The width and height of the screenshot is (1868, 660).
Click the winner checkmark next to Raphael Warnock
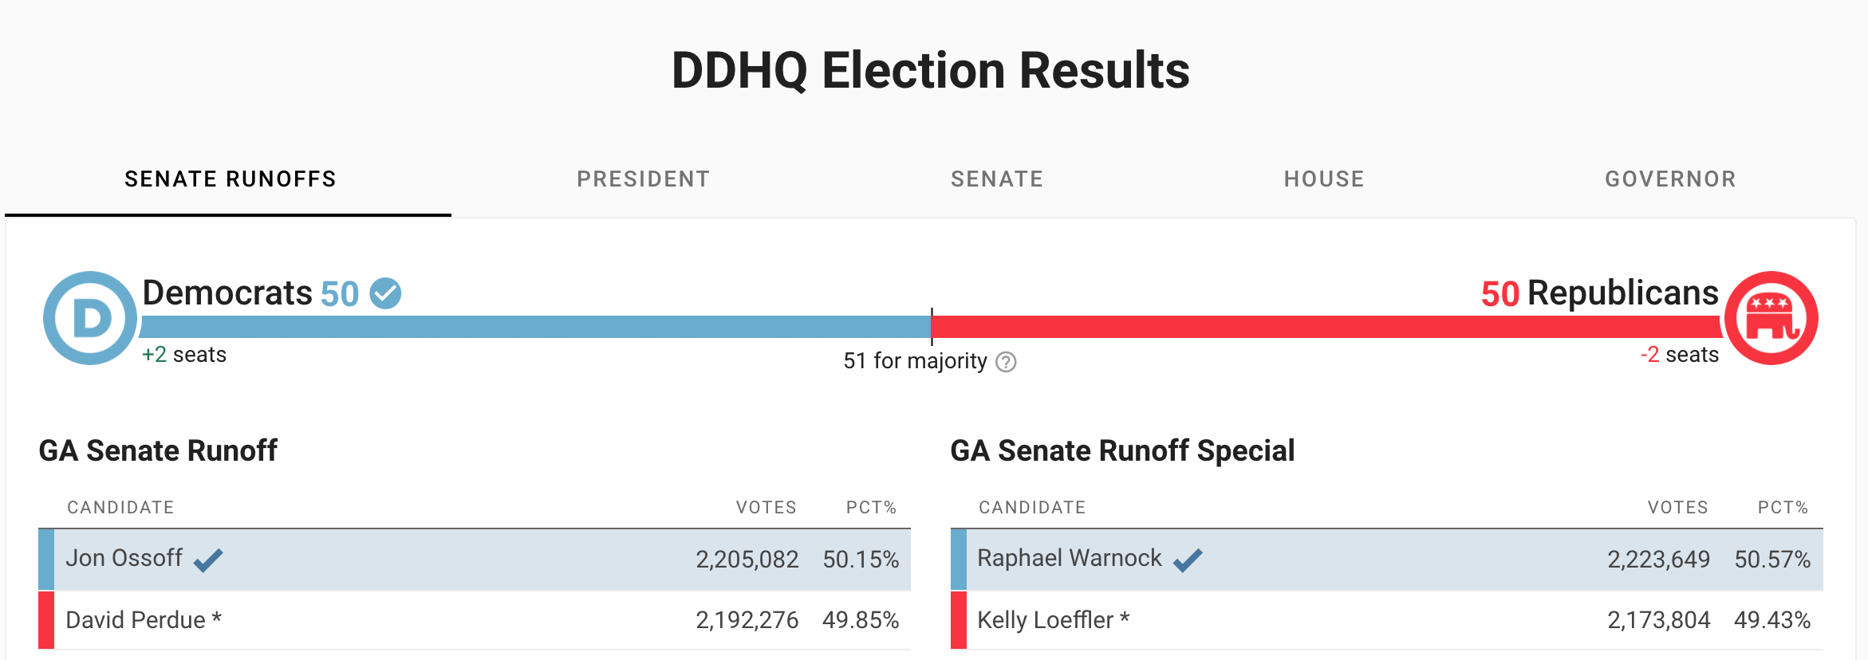[x=1188, y=560]
